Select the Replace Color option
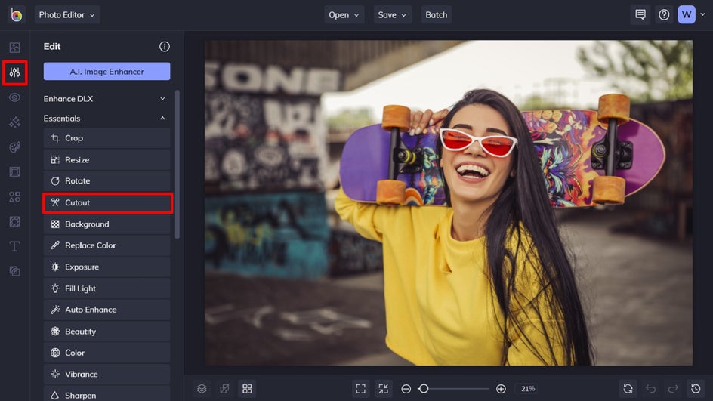 pos(107,245)
